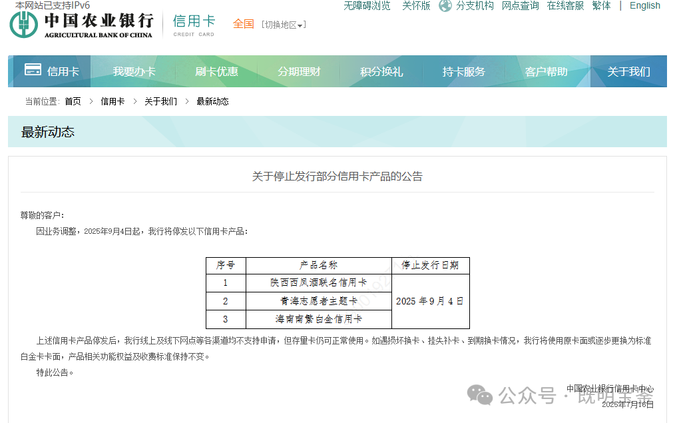Open the 客户帮助 menu
This screenshot has height=423, width=675.
click(548, 71)
